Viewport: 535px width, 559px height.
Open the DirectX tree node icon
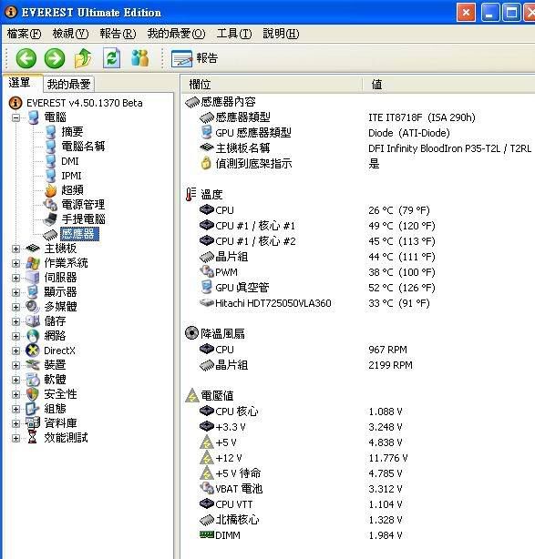[x=33, y=351]
